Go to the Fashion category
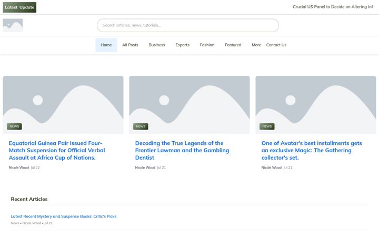Image resolution: width=379 pixels, height=237 pixels. click(207, 45)
